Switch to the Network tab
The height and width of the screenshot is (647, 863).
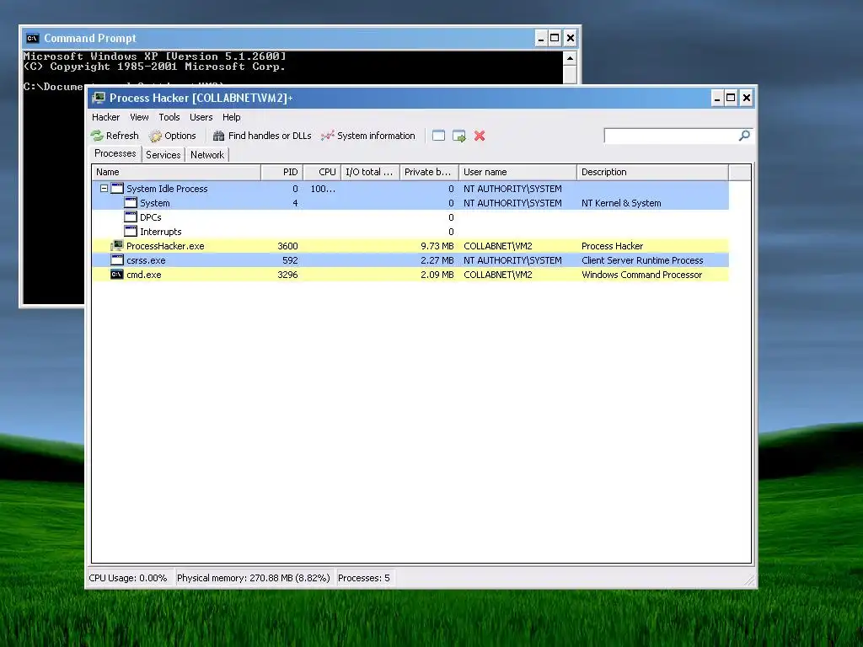click(207, 155)
